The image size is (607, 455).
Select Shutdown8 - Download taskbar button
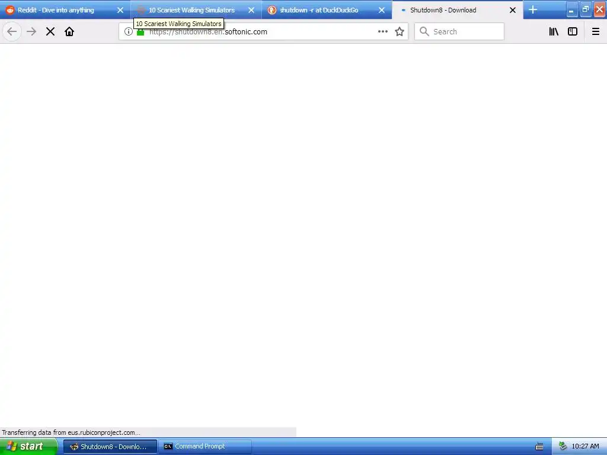[110, 447]
